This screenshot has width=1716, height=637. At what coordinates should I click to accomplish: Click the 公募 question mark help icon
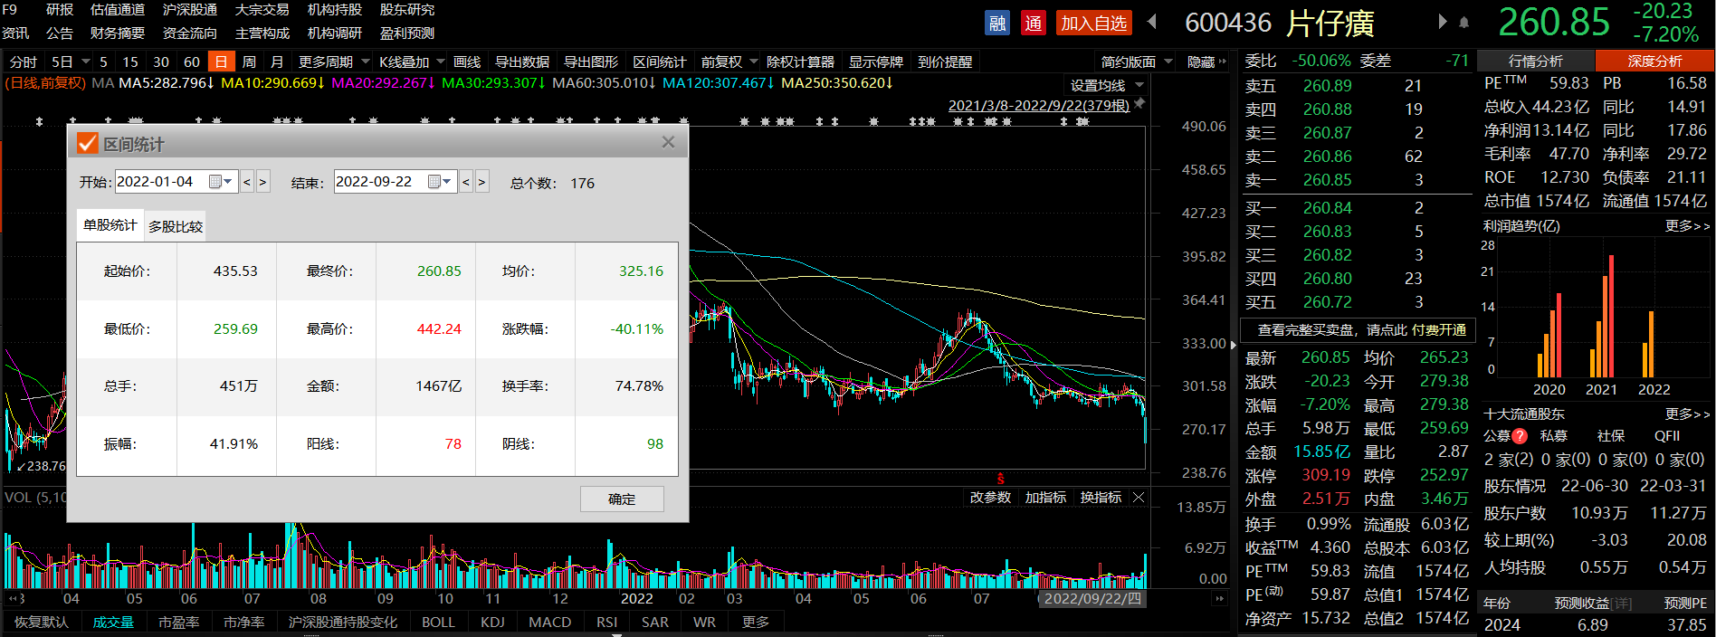point(1519,436)
